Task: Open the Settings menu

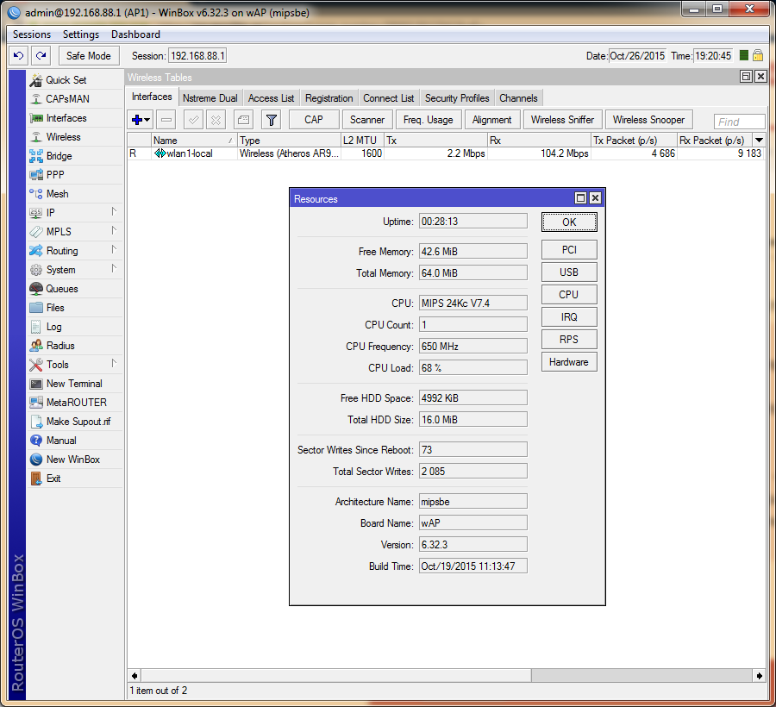Action: point(81,34)
